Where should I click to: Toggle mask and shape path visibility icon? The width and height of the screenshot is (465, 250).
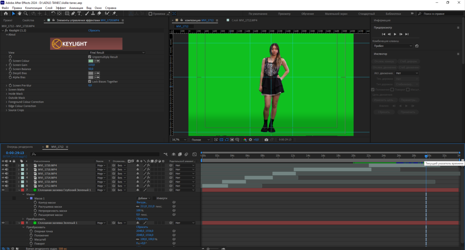coord(227,139)
